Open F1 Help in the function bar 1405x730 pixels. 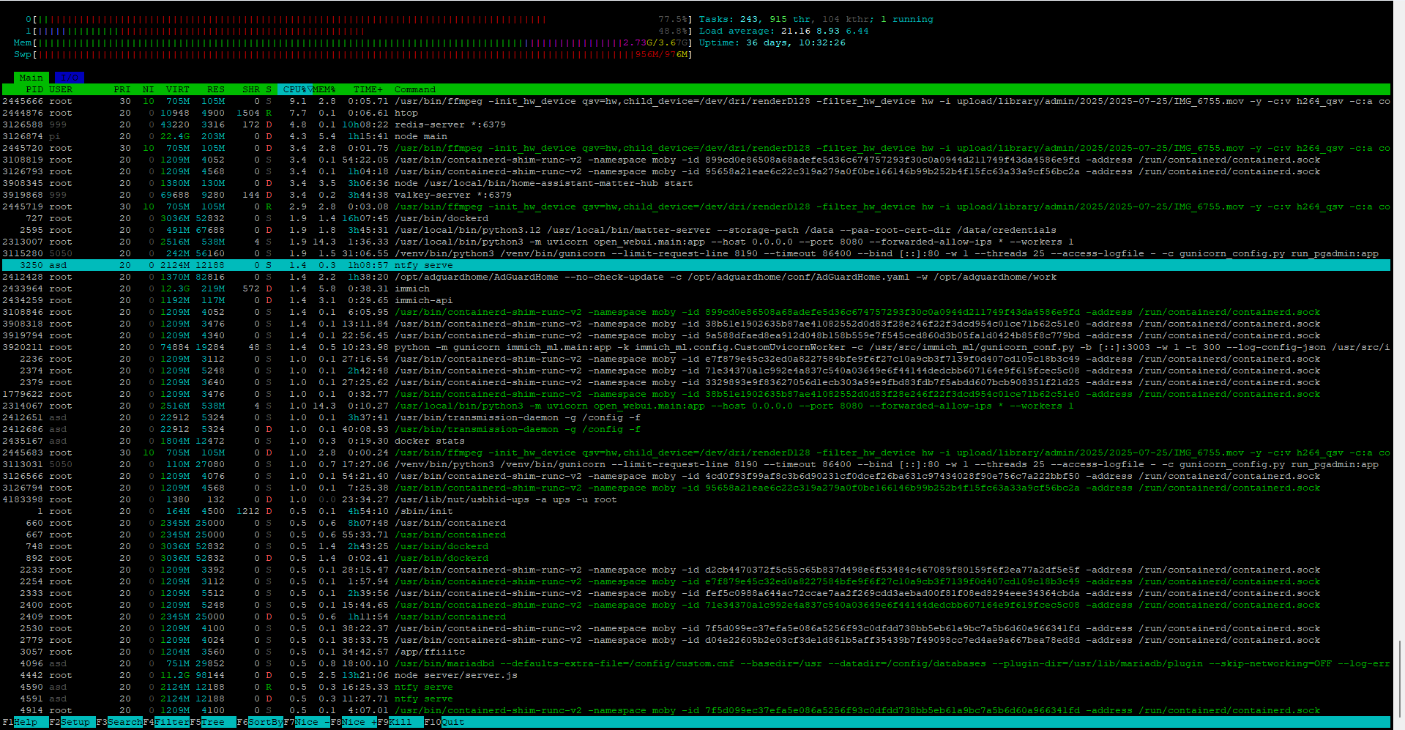tap(20, 722)
